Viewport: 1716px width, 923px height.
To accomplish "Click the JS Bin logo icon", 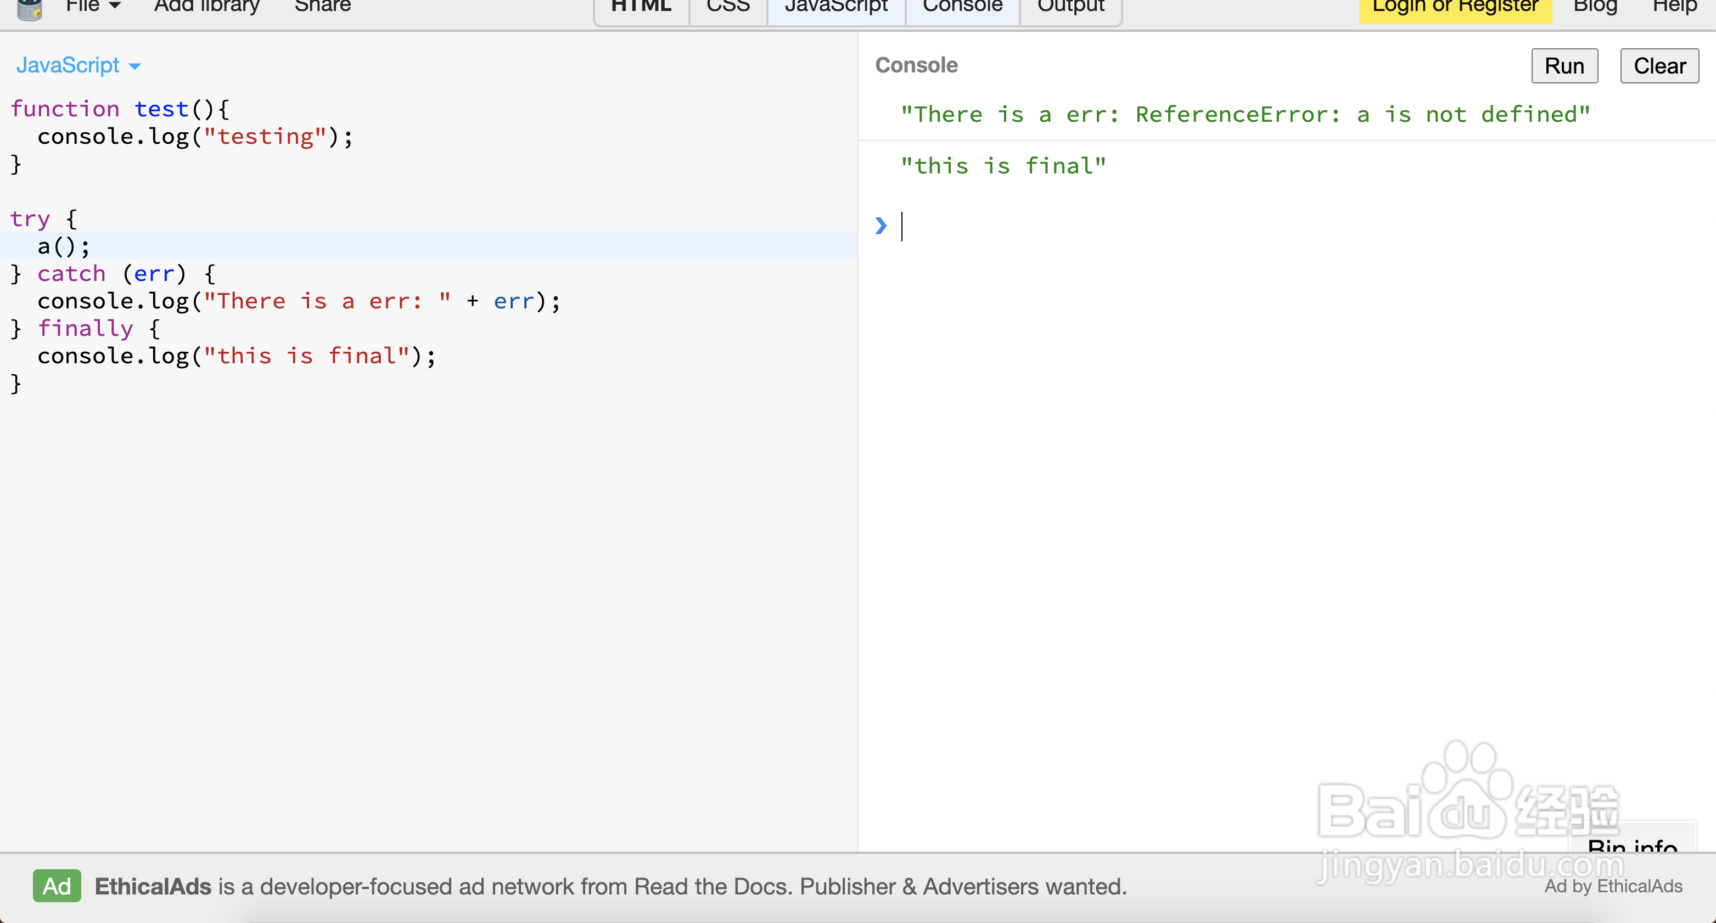I will pyautogui.click(x=29, y=9).
